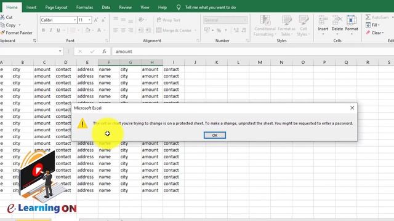Increase font size with the larger A icon

coord(96,20)
